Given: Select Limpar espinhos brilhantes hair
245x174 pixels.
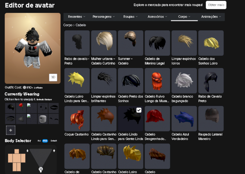Looking at the screenshot, I should click(104, 81).
